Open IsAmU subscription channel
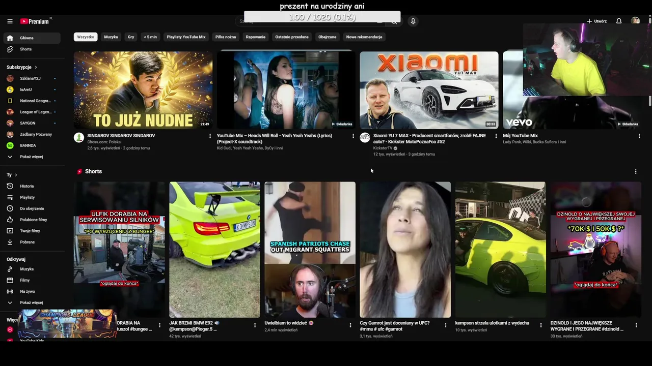This screenshot has width=652, height=366. (x=32, y=89)
